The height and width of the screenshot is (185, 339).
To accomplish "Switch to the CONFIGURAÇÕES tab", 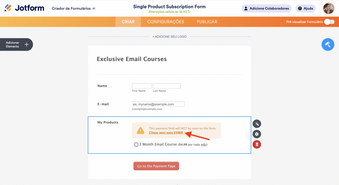I will pos(166,22).
